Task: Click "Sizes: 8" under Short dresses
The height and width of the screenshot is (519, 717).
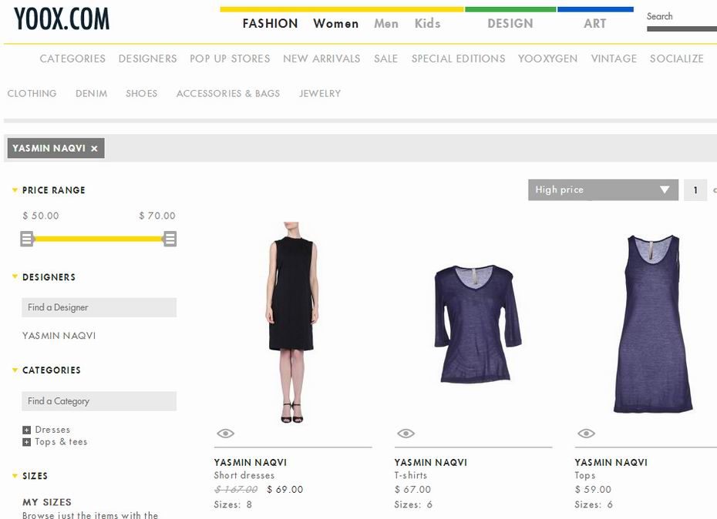Action: (233, 505)
